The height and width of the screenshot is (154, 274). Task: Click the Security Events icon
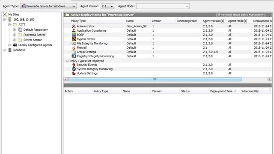click(x=74, y=65)
